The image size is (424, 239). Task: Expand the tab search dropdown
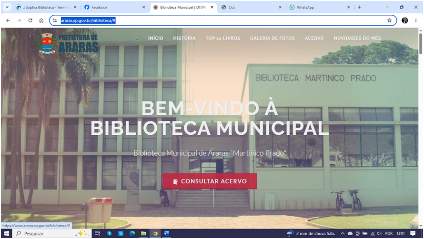[7, 7]
